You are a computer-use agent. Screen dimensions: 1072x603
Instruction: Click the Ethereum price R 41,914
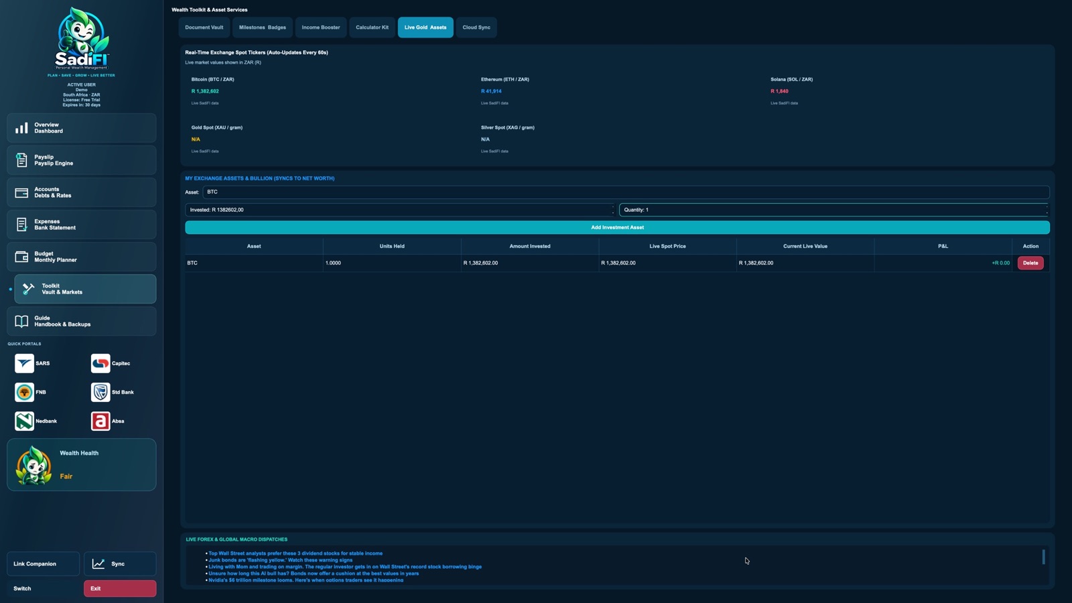pos(491,91)
